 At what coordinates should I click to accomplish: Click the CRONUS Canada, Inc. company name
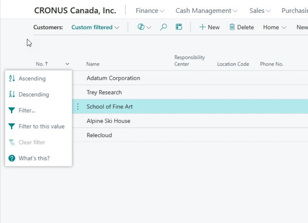75,11
